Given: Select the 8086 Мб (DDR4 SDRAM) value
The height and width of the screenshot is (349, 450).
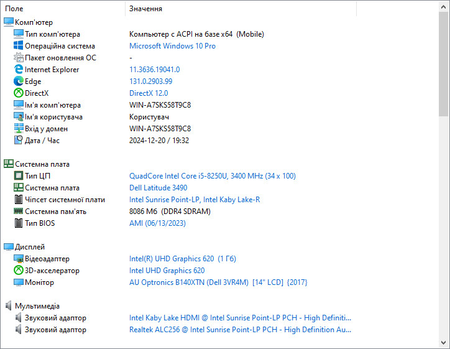Looking at the screenshot, I should (x=170, y=212).
